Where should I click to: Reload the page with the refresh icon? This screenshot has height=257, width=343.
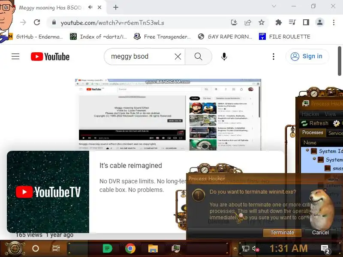coord(37,22)
